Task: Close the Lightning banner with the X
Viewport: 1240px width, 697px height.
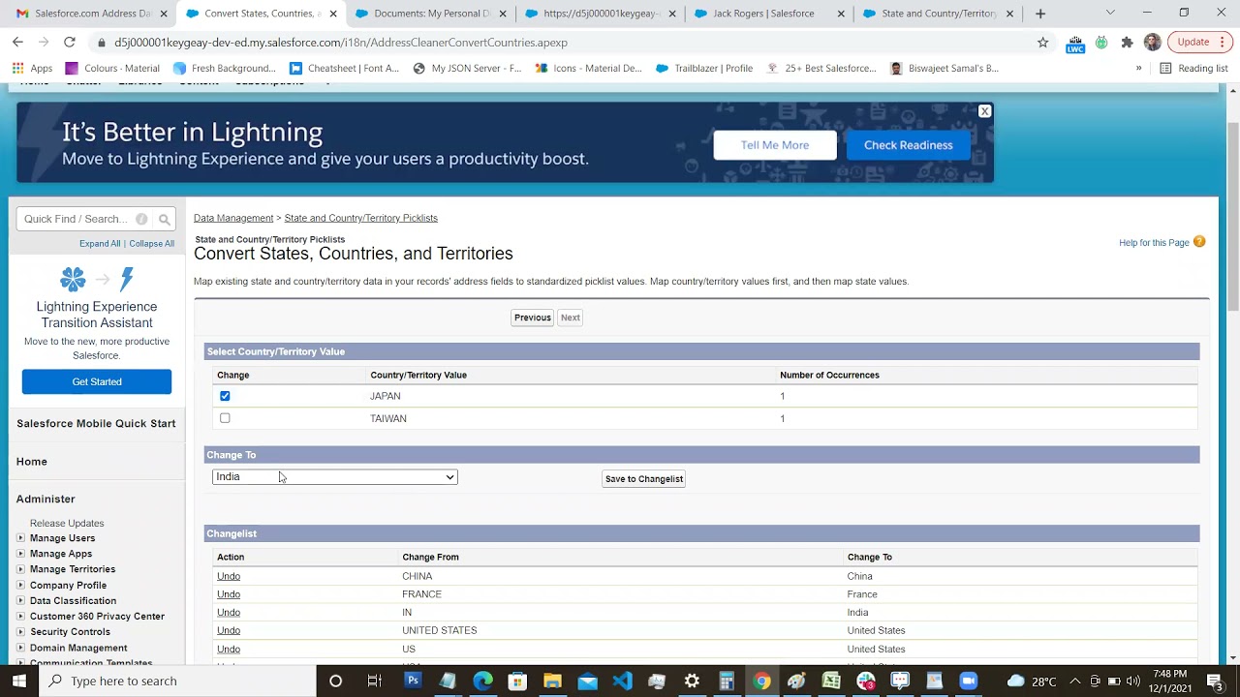Action: (x=984, y=111)
